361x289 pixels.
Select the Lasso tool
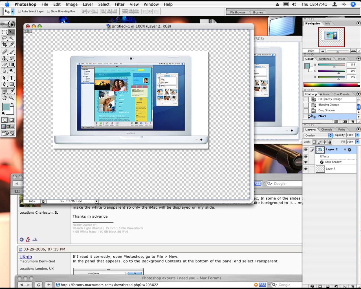point(5,38)
